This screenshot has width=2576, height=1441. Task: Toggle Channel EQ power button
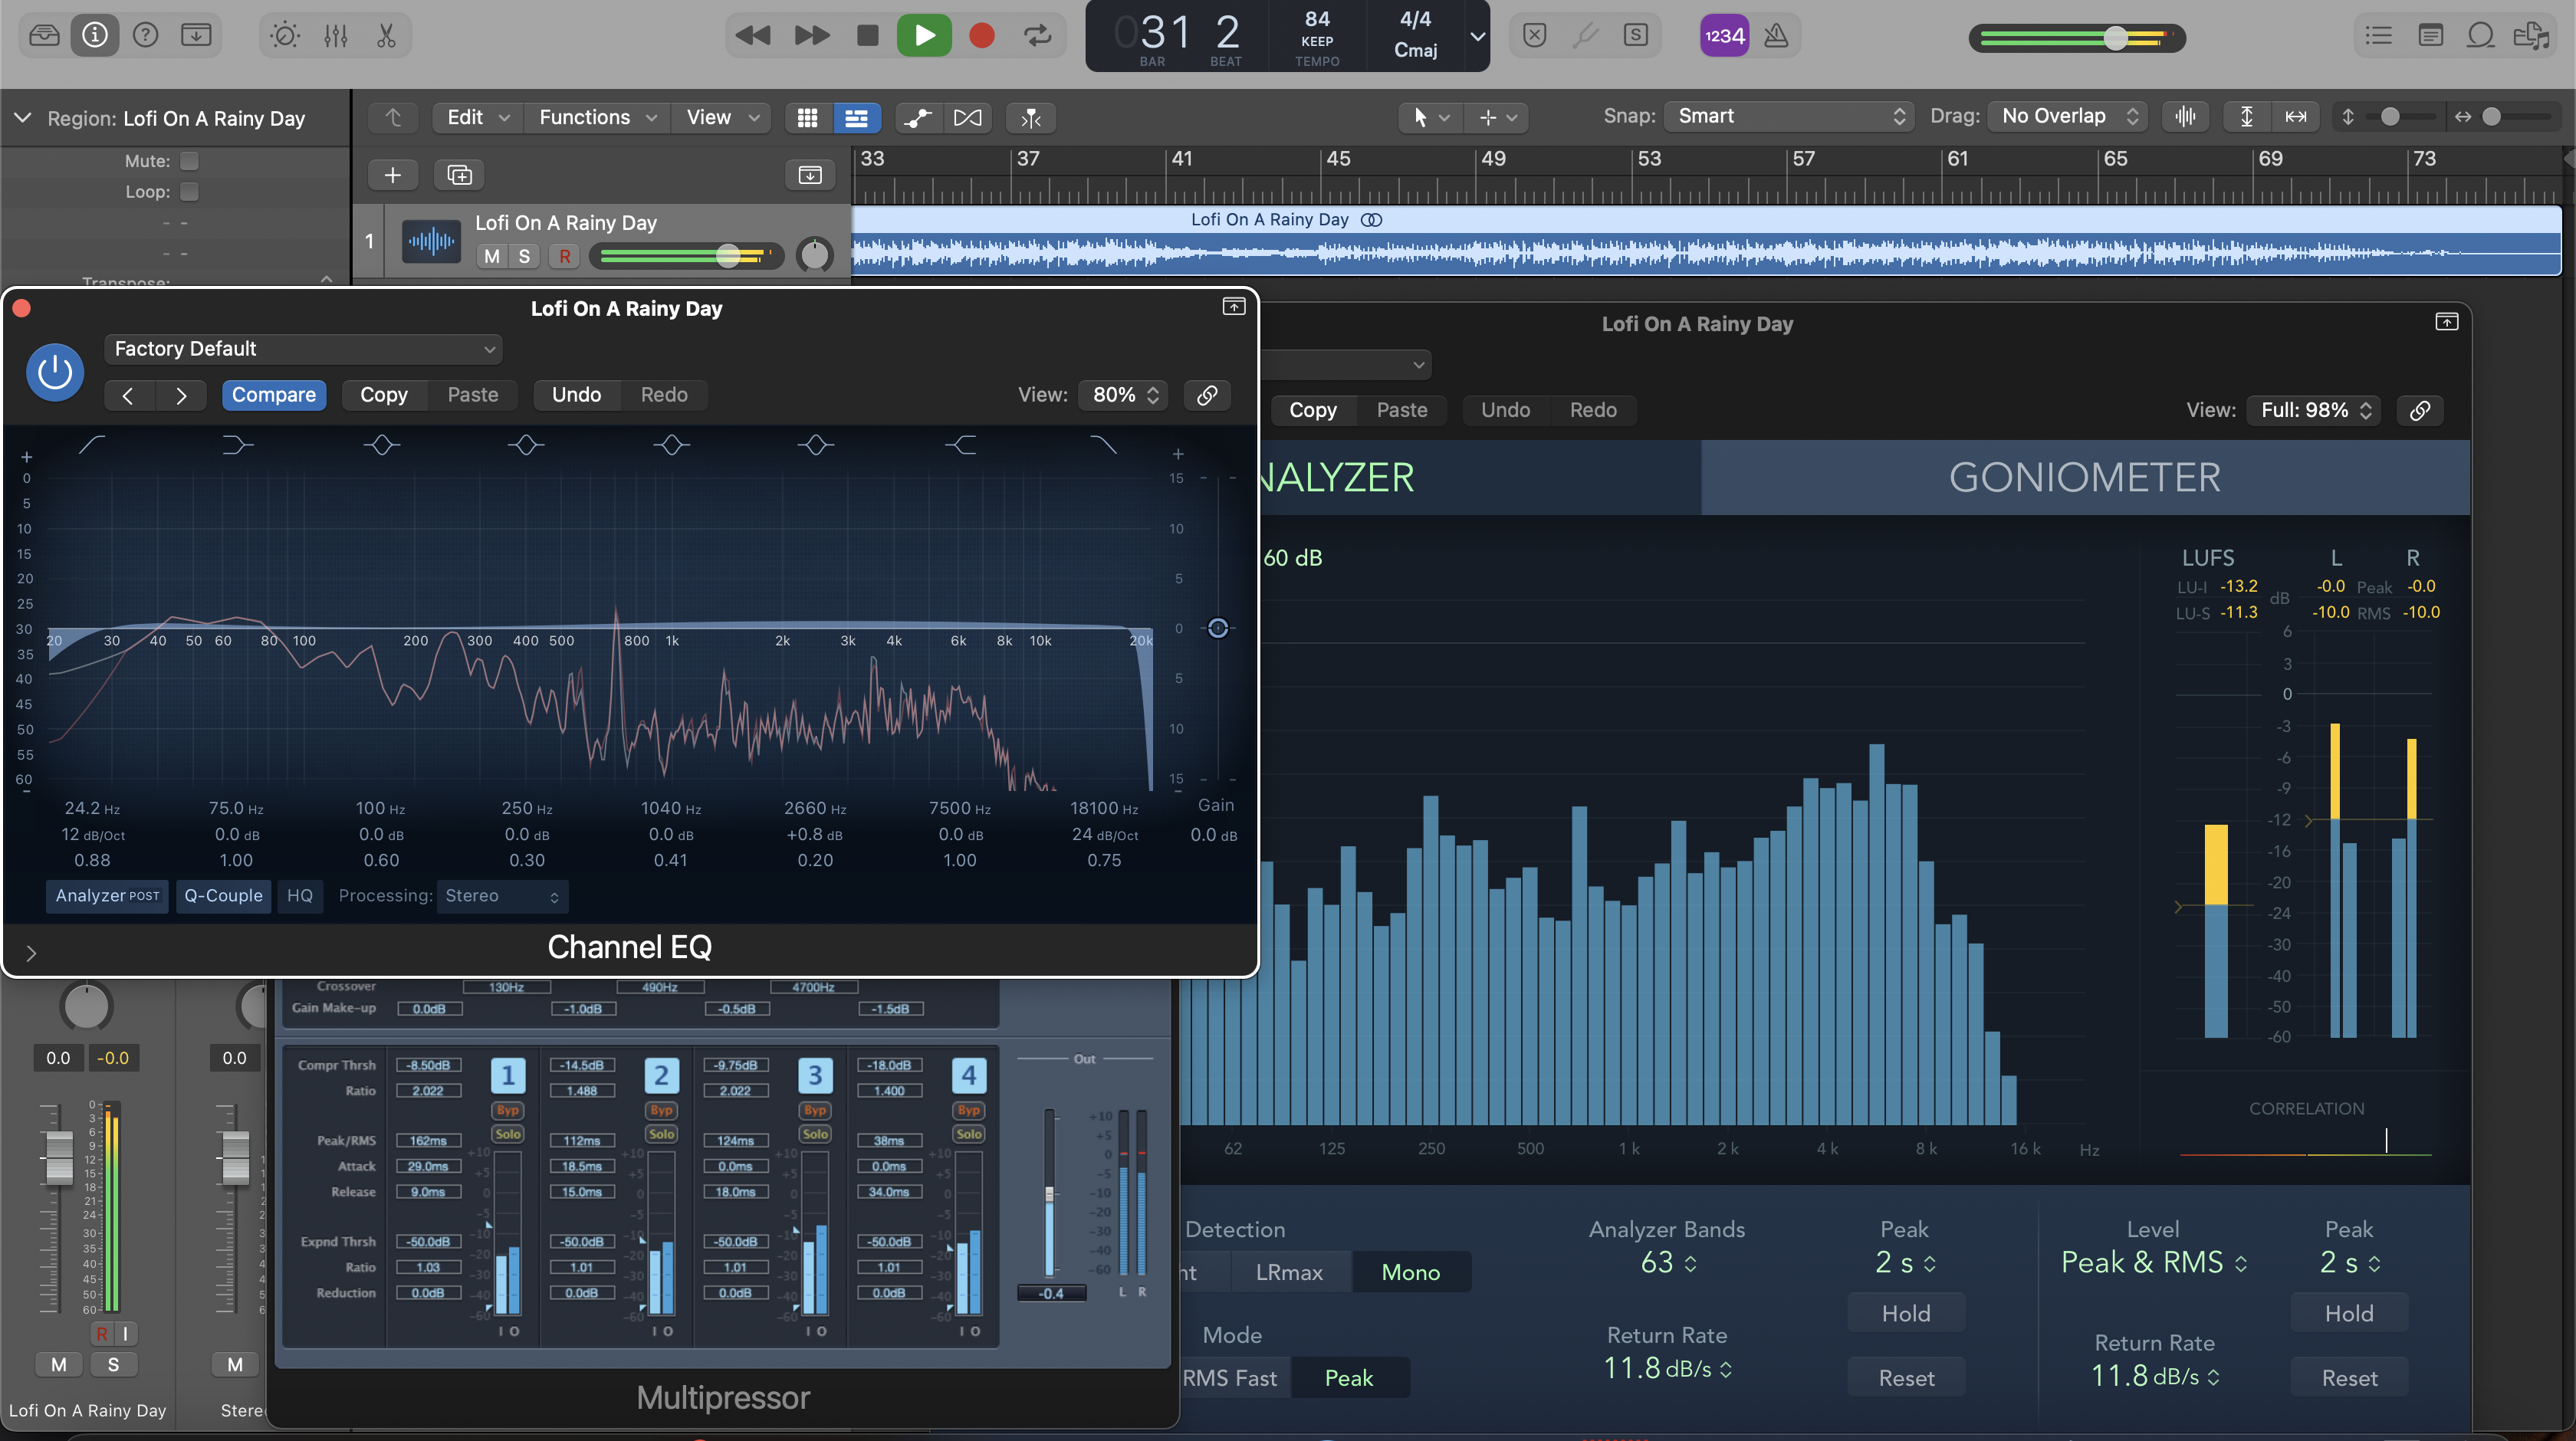(54, 372)
